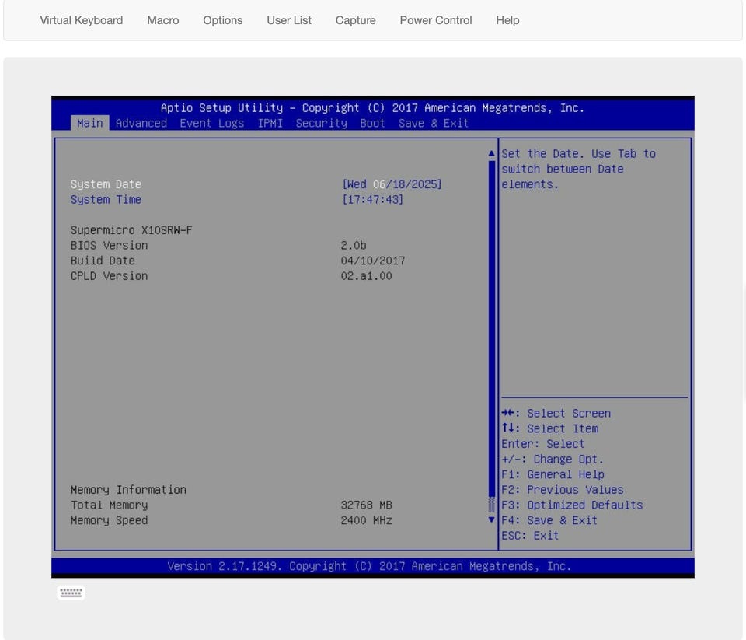Viewport: 746px width, 640px height.
Task: Open the Save & Exit tab
Action: (434, 123)
